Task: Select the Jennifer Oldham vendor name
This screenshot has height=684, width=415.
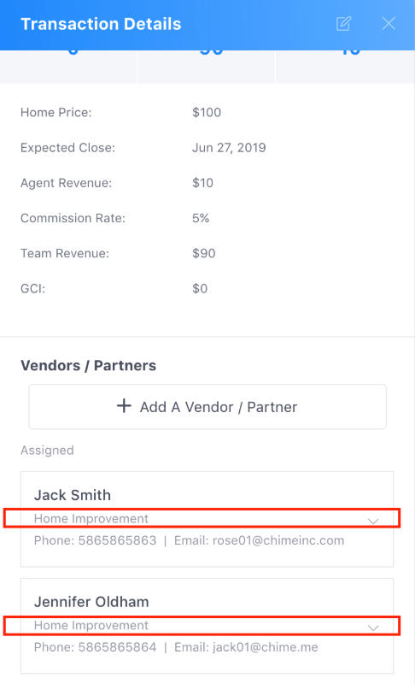Action: [x=91, y=602]
